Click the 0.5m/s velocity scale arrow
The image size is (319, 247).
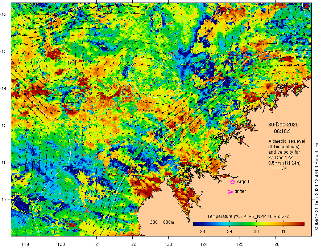279,168
